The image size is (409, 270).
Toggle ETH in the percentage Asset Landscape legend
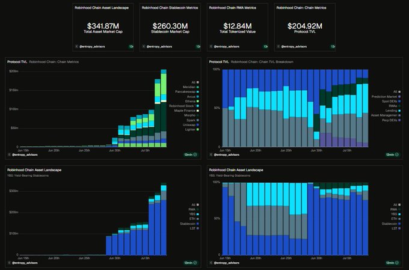(x=396, y=219)
